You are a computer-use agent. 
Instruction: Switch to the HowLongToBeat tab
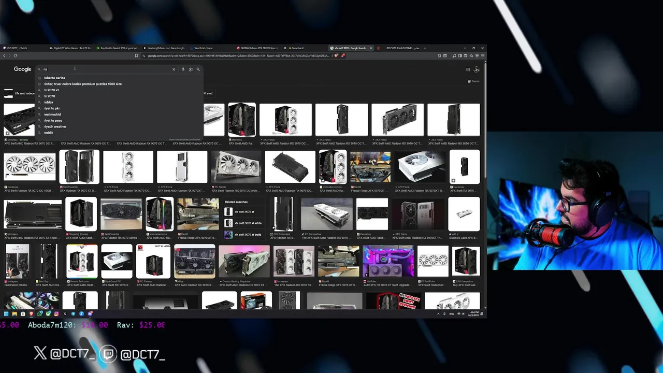(x=165, y=48)
